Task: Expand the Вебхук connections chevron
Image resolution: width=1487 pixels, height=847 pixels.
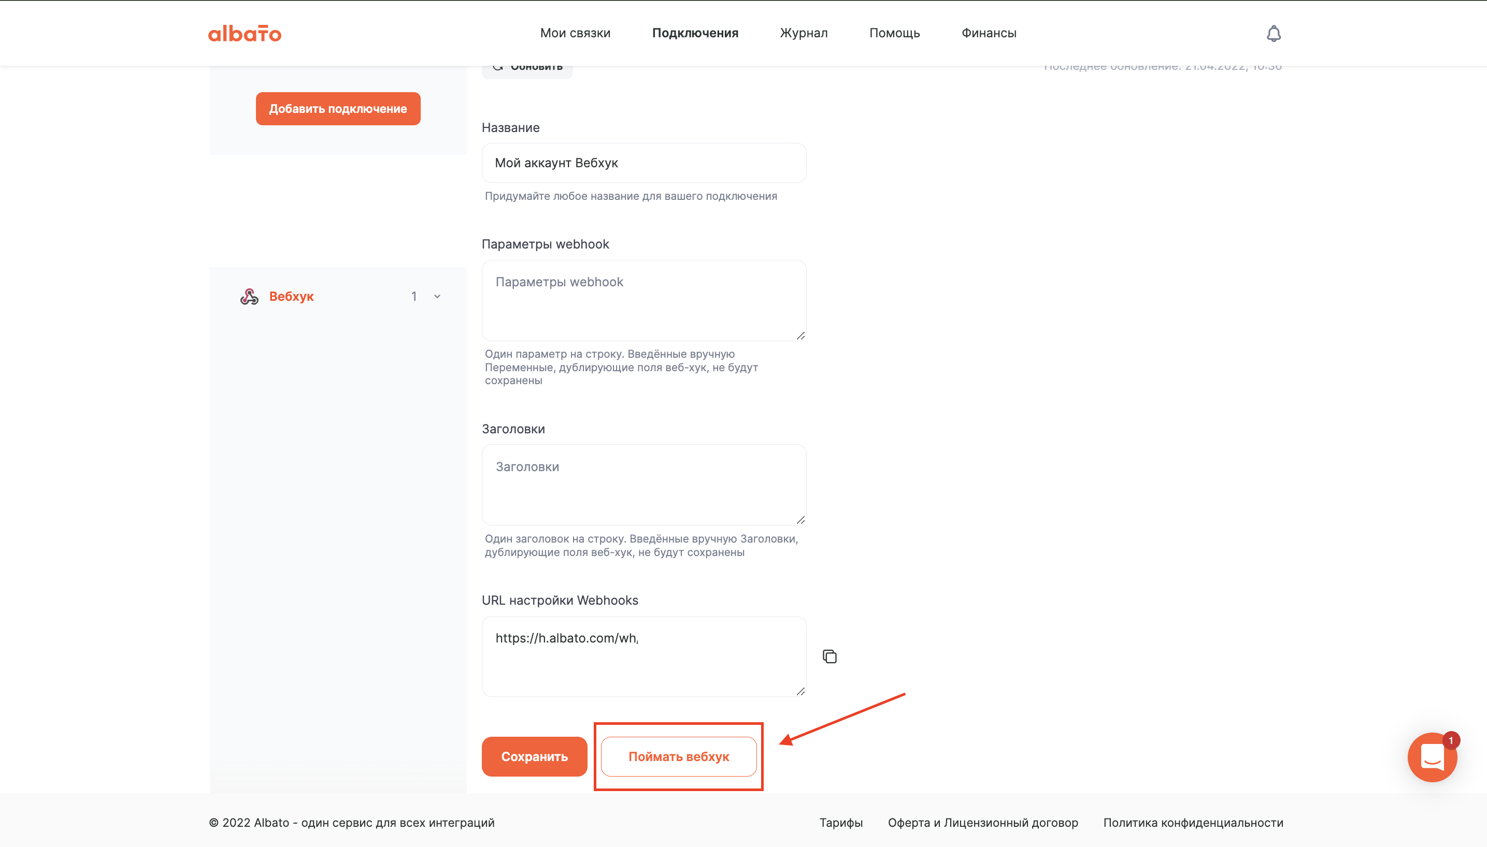Action: pos(437,297)
